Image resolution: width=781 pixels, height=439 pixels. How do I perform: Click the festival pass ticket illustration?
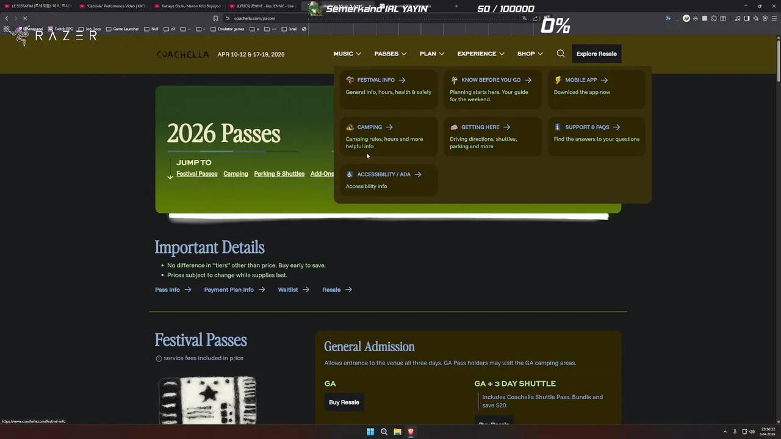pyautogui.click(x=207, y=400)
